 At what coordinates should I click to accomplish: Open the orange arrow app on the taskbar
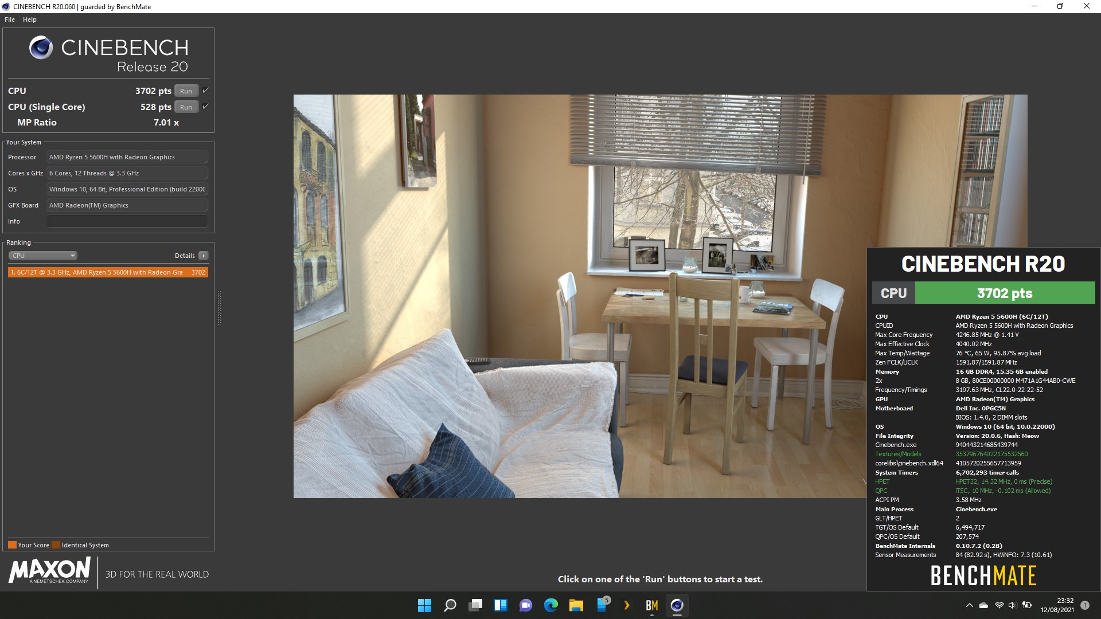[627, 605]
